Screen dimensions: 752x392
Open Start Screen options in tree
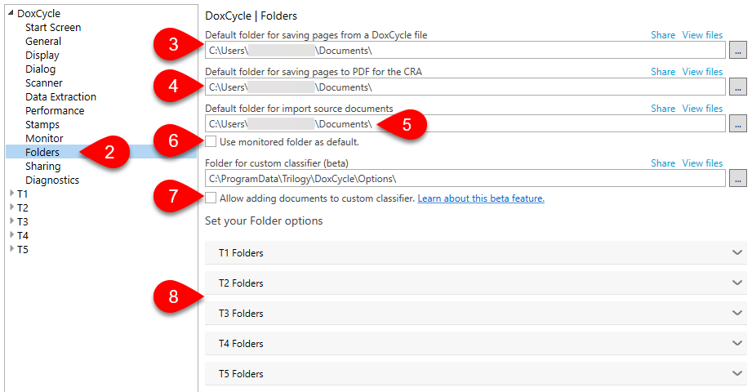(53, 27)
